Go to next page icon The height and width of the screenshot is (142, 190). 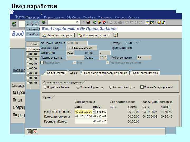(136, 22)
